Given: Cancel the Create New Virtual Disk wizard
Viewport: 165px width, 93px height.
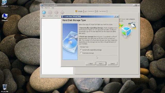Looking at the screenshot, I should pyautogui.click(x=112, y=64).
